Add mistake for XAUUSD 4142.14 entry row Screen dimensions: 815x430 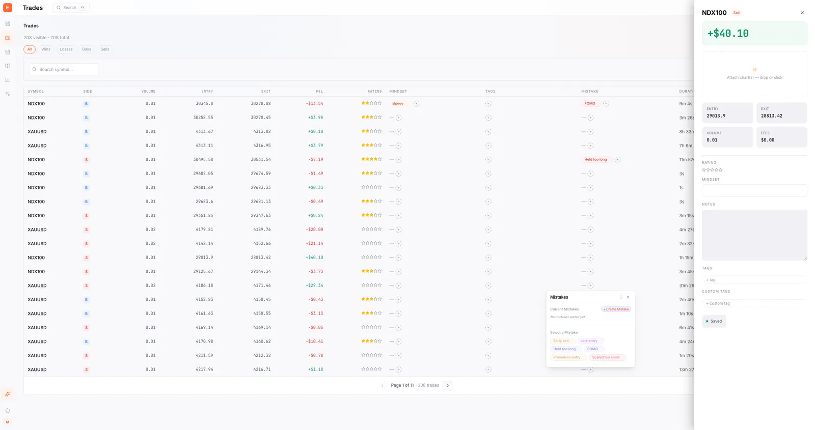pos(590,244)
